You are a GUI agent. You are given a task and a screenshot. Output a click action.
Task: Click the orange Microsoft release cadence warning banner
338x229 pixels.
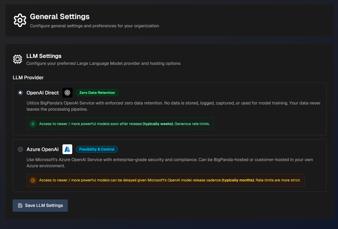pos(166,180)
